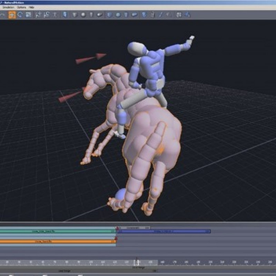Open the Simulation menu
This screenshot has height=276, width=276.
pyautogui.click(x=8, y=7)
